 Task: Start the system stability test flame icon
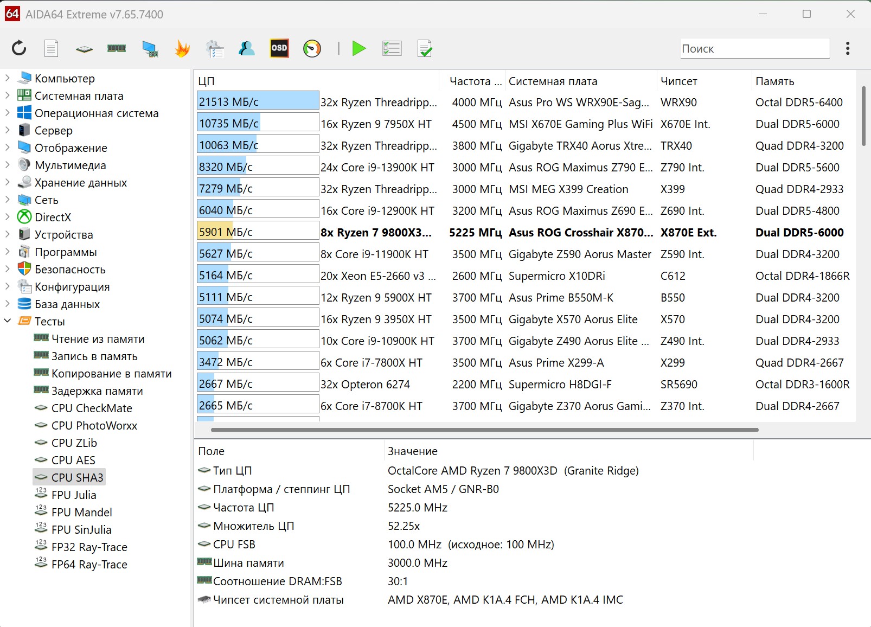[182, 48]
